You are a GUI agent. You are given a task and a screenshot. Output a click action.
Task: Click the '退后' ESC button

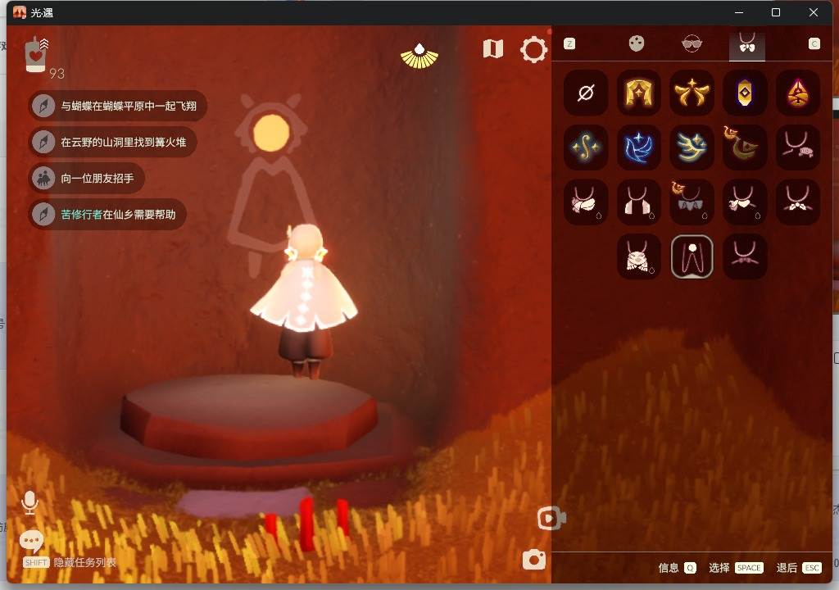coord(798,568)
